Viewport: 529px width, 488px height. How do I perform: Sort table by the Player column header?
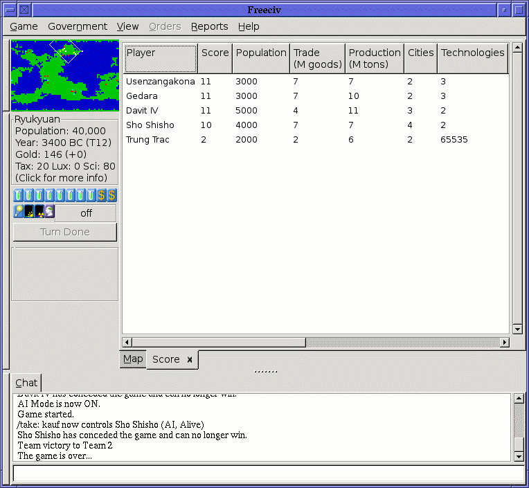161,59
